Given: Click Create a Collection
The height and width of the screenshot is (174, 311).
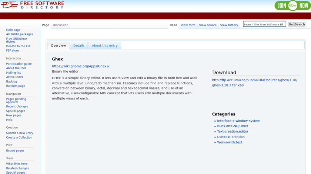Looking at the screenshot, I should [x=19, y=138].
